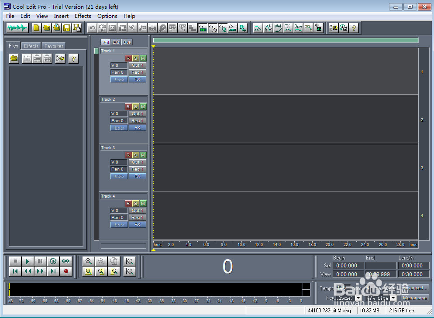Open FX settings for Track 1
Image resolution: width=434 pixels, height=318 pixels.
pos(138,80)
